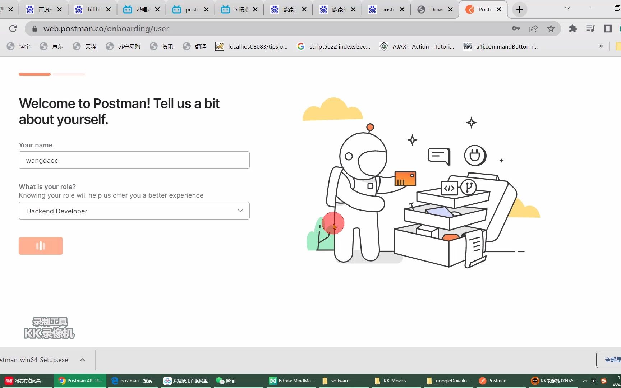The height and width of the screenshot is (388, 621).
Task: Open 网易有道词典 in the taskbar
Action: pyautogui.click(x=27, y=381)
